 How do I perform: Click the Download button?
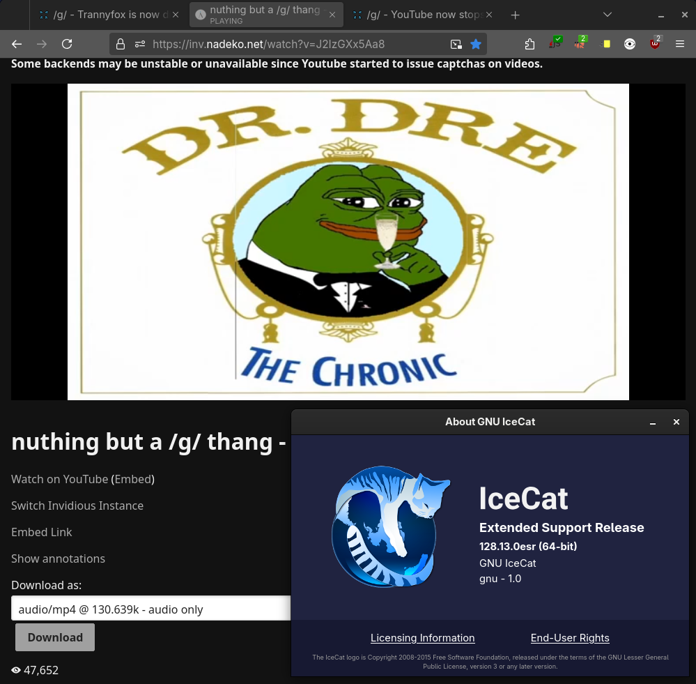pyautogui.click(x=55, y=637)
